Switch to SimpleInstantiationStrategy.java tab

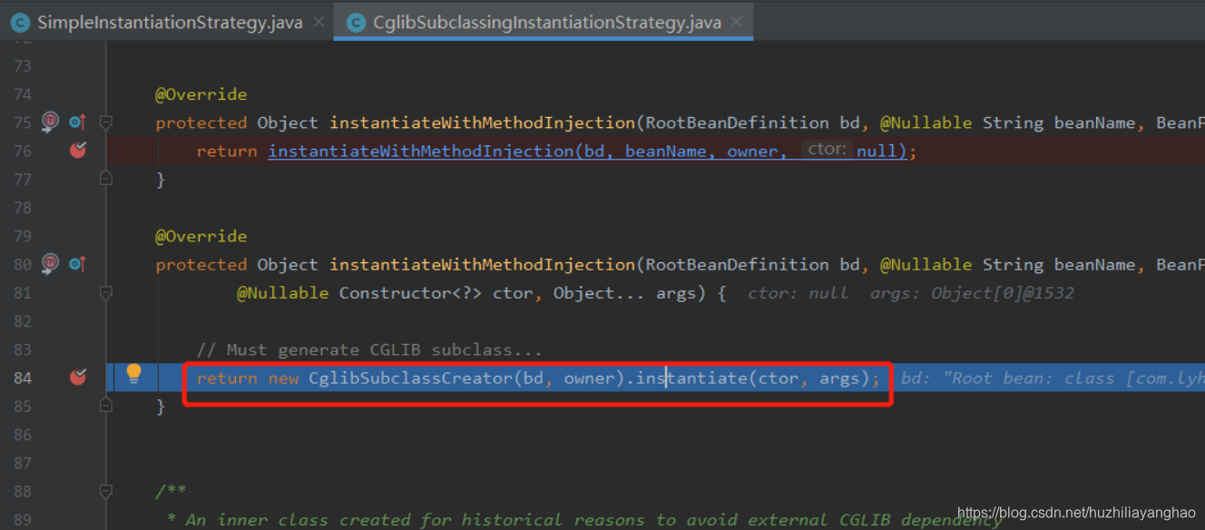[x=170, y=22]
